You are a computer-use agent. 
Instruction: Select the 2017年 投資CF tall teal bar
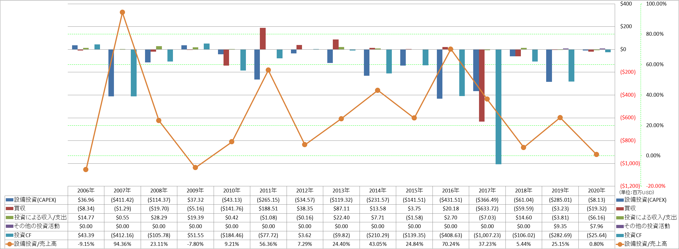point(498,107)
